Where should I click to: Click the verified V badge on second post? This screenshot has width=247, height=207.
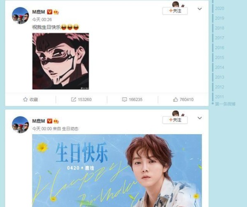pos(50,121)
